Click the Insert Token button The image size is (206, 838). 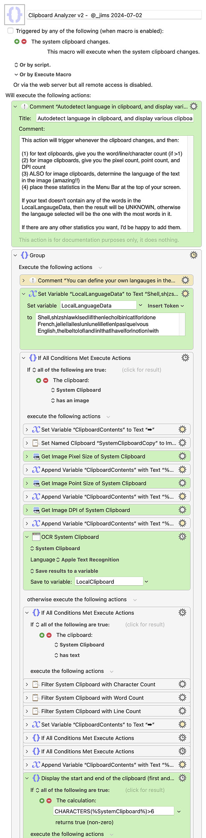click(x=166, y=306)
